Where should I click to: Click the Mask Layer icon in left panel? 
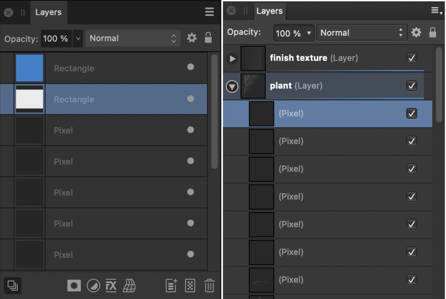[74, 285]
